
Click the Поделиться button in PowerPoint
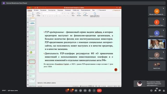(116, 10)
